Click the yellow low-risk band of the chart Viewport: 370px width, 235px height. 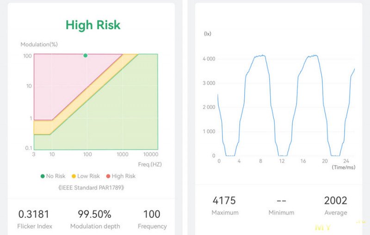[x=42, y=127]
